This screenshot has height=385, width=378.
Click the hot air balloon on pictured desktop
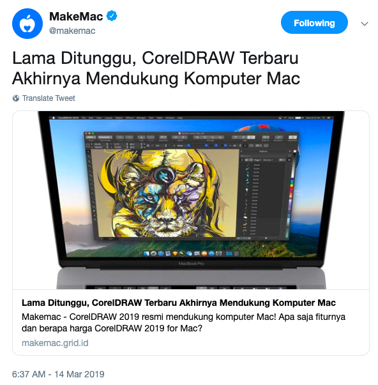(261, 131)
